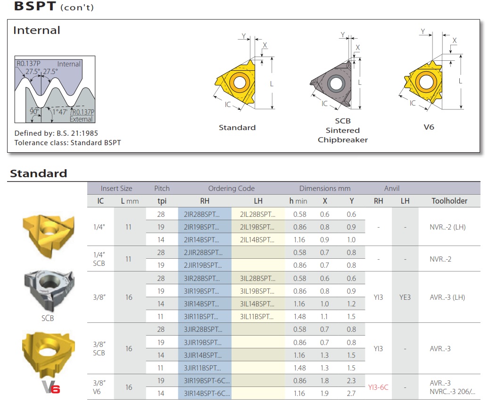Viewport: 489px width, 403px height.
Task: Click the YE3 left-hand anvil code
Action: [405, 297]
